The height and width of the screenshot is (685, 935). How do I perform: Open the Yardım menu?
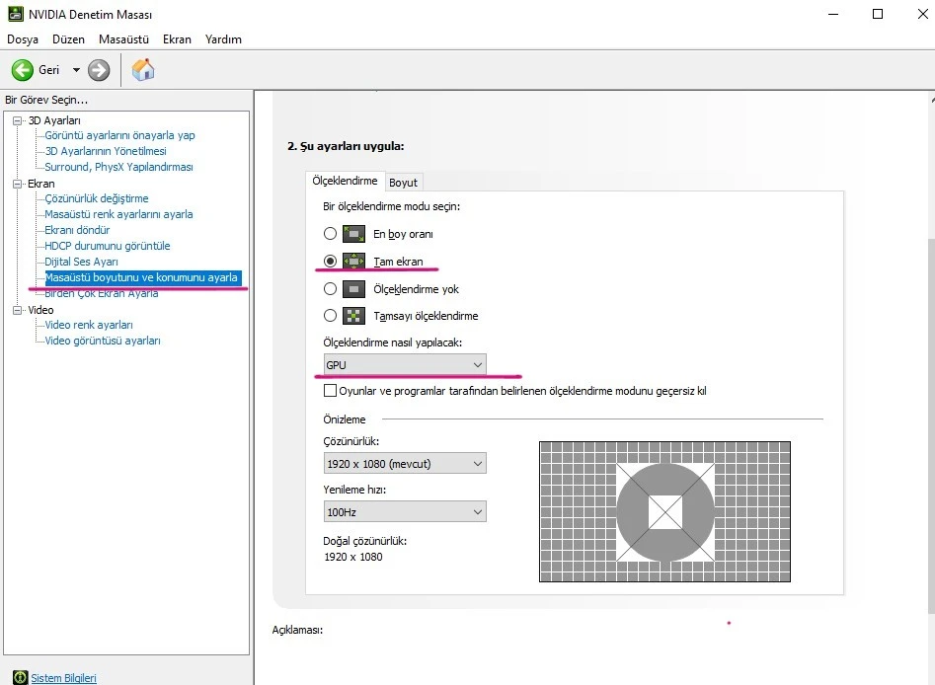(223, 39)
